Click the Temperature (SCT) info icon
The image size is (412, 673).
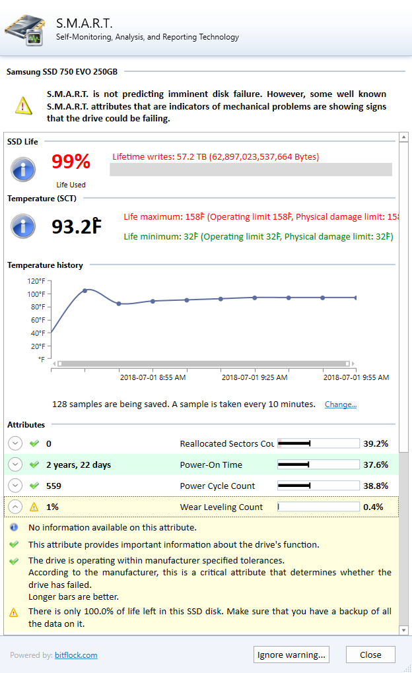point(23,226)
